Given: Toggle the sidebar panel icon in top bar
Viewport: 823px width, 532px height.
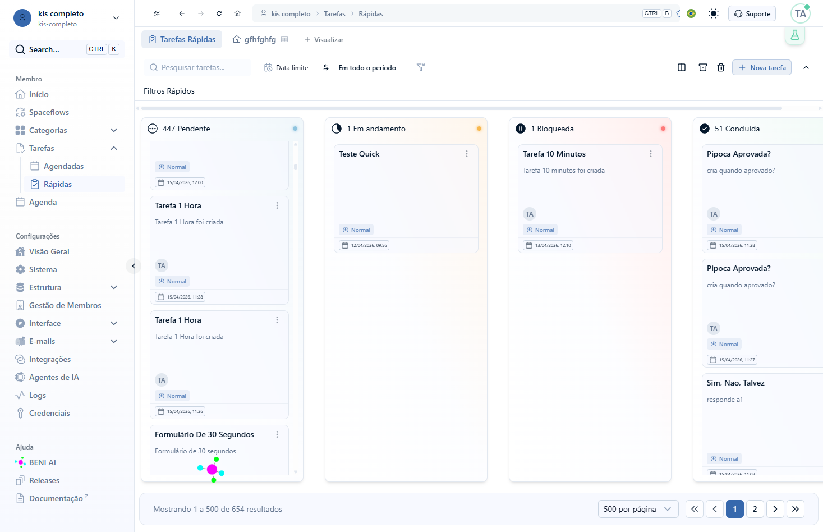Looking at the screenshot, I should coord(157,13).
